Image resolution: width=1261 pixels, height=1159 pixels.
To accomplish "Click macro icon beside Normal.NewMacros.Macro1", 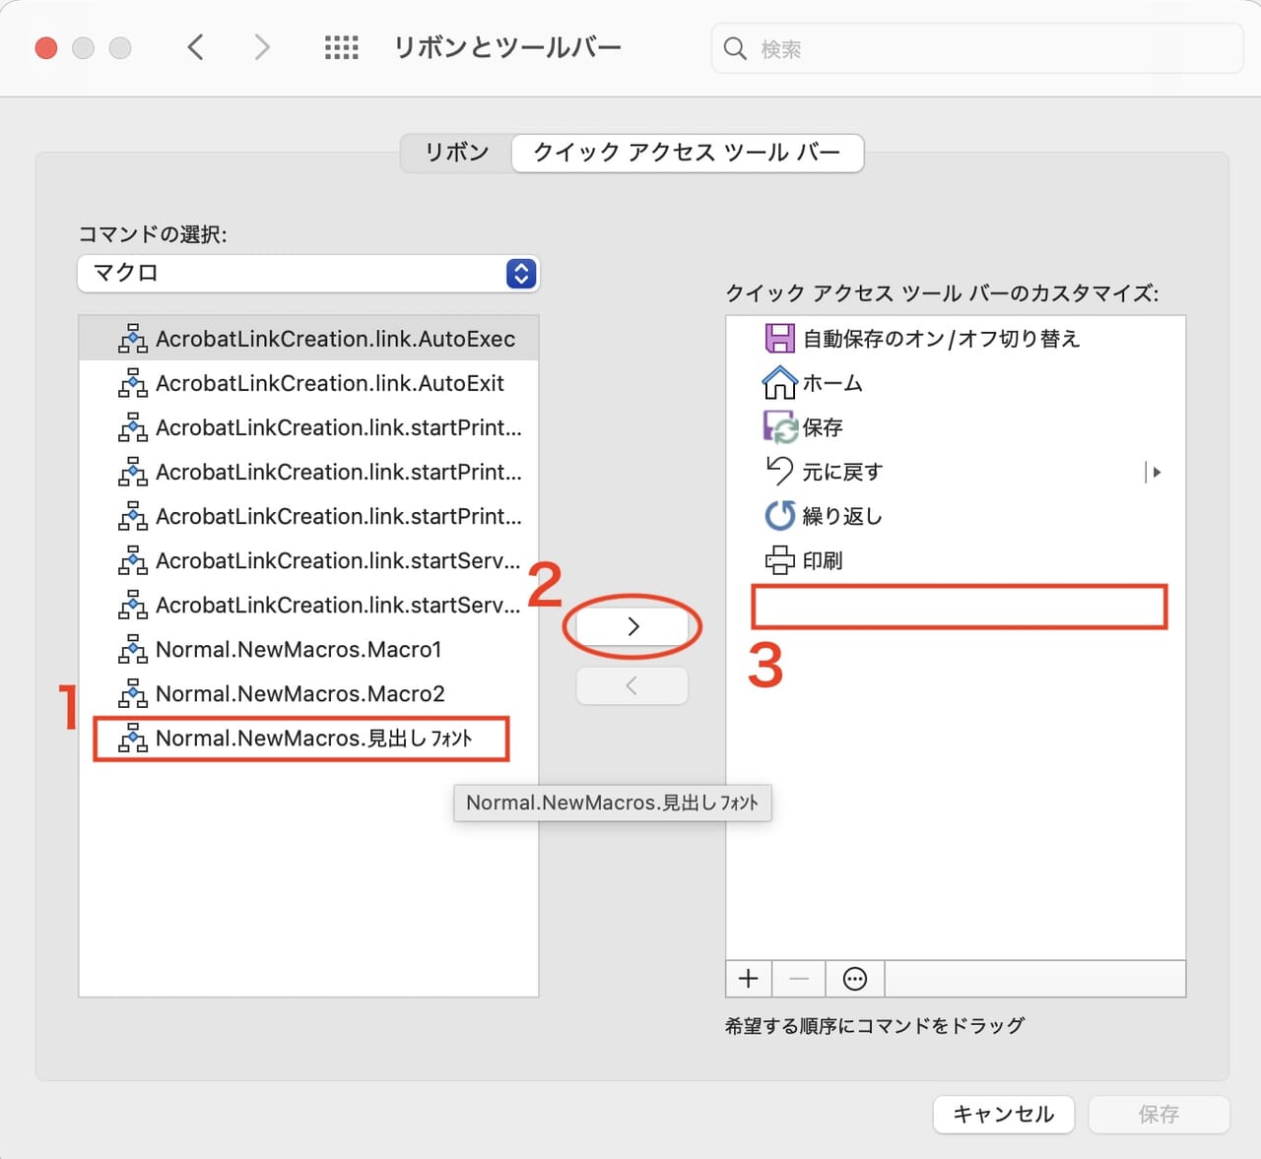I will pos(133,649).
